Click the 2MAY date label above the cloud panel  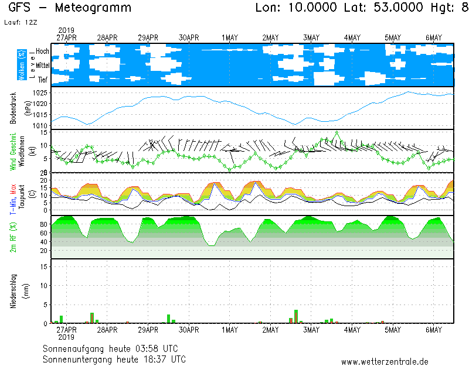tap(270, 37)
